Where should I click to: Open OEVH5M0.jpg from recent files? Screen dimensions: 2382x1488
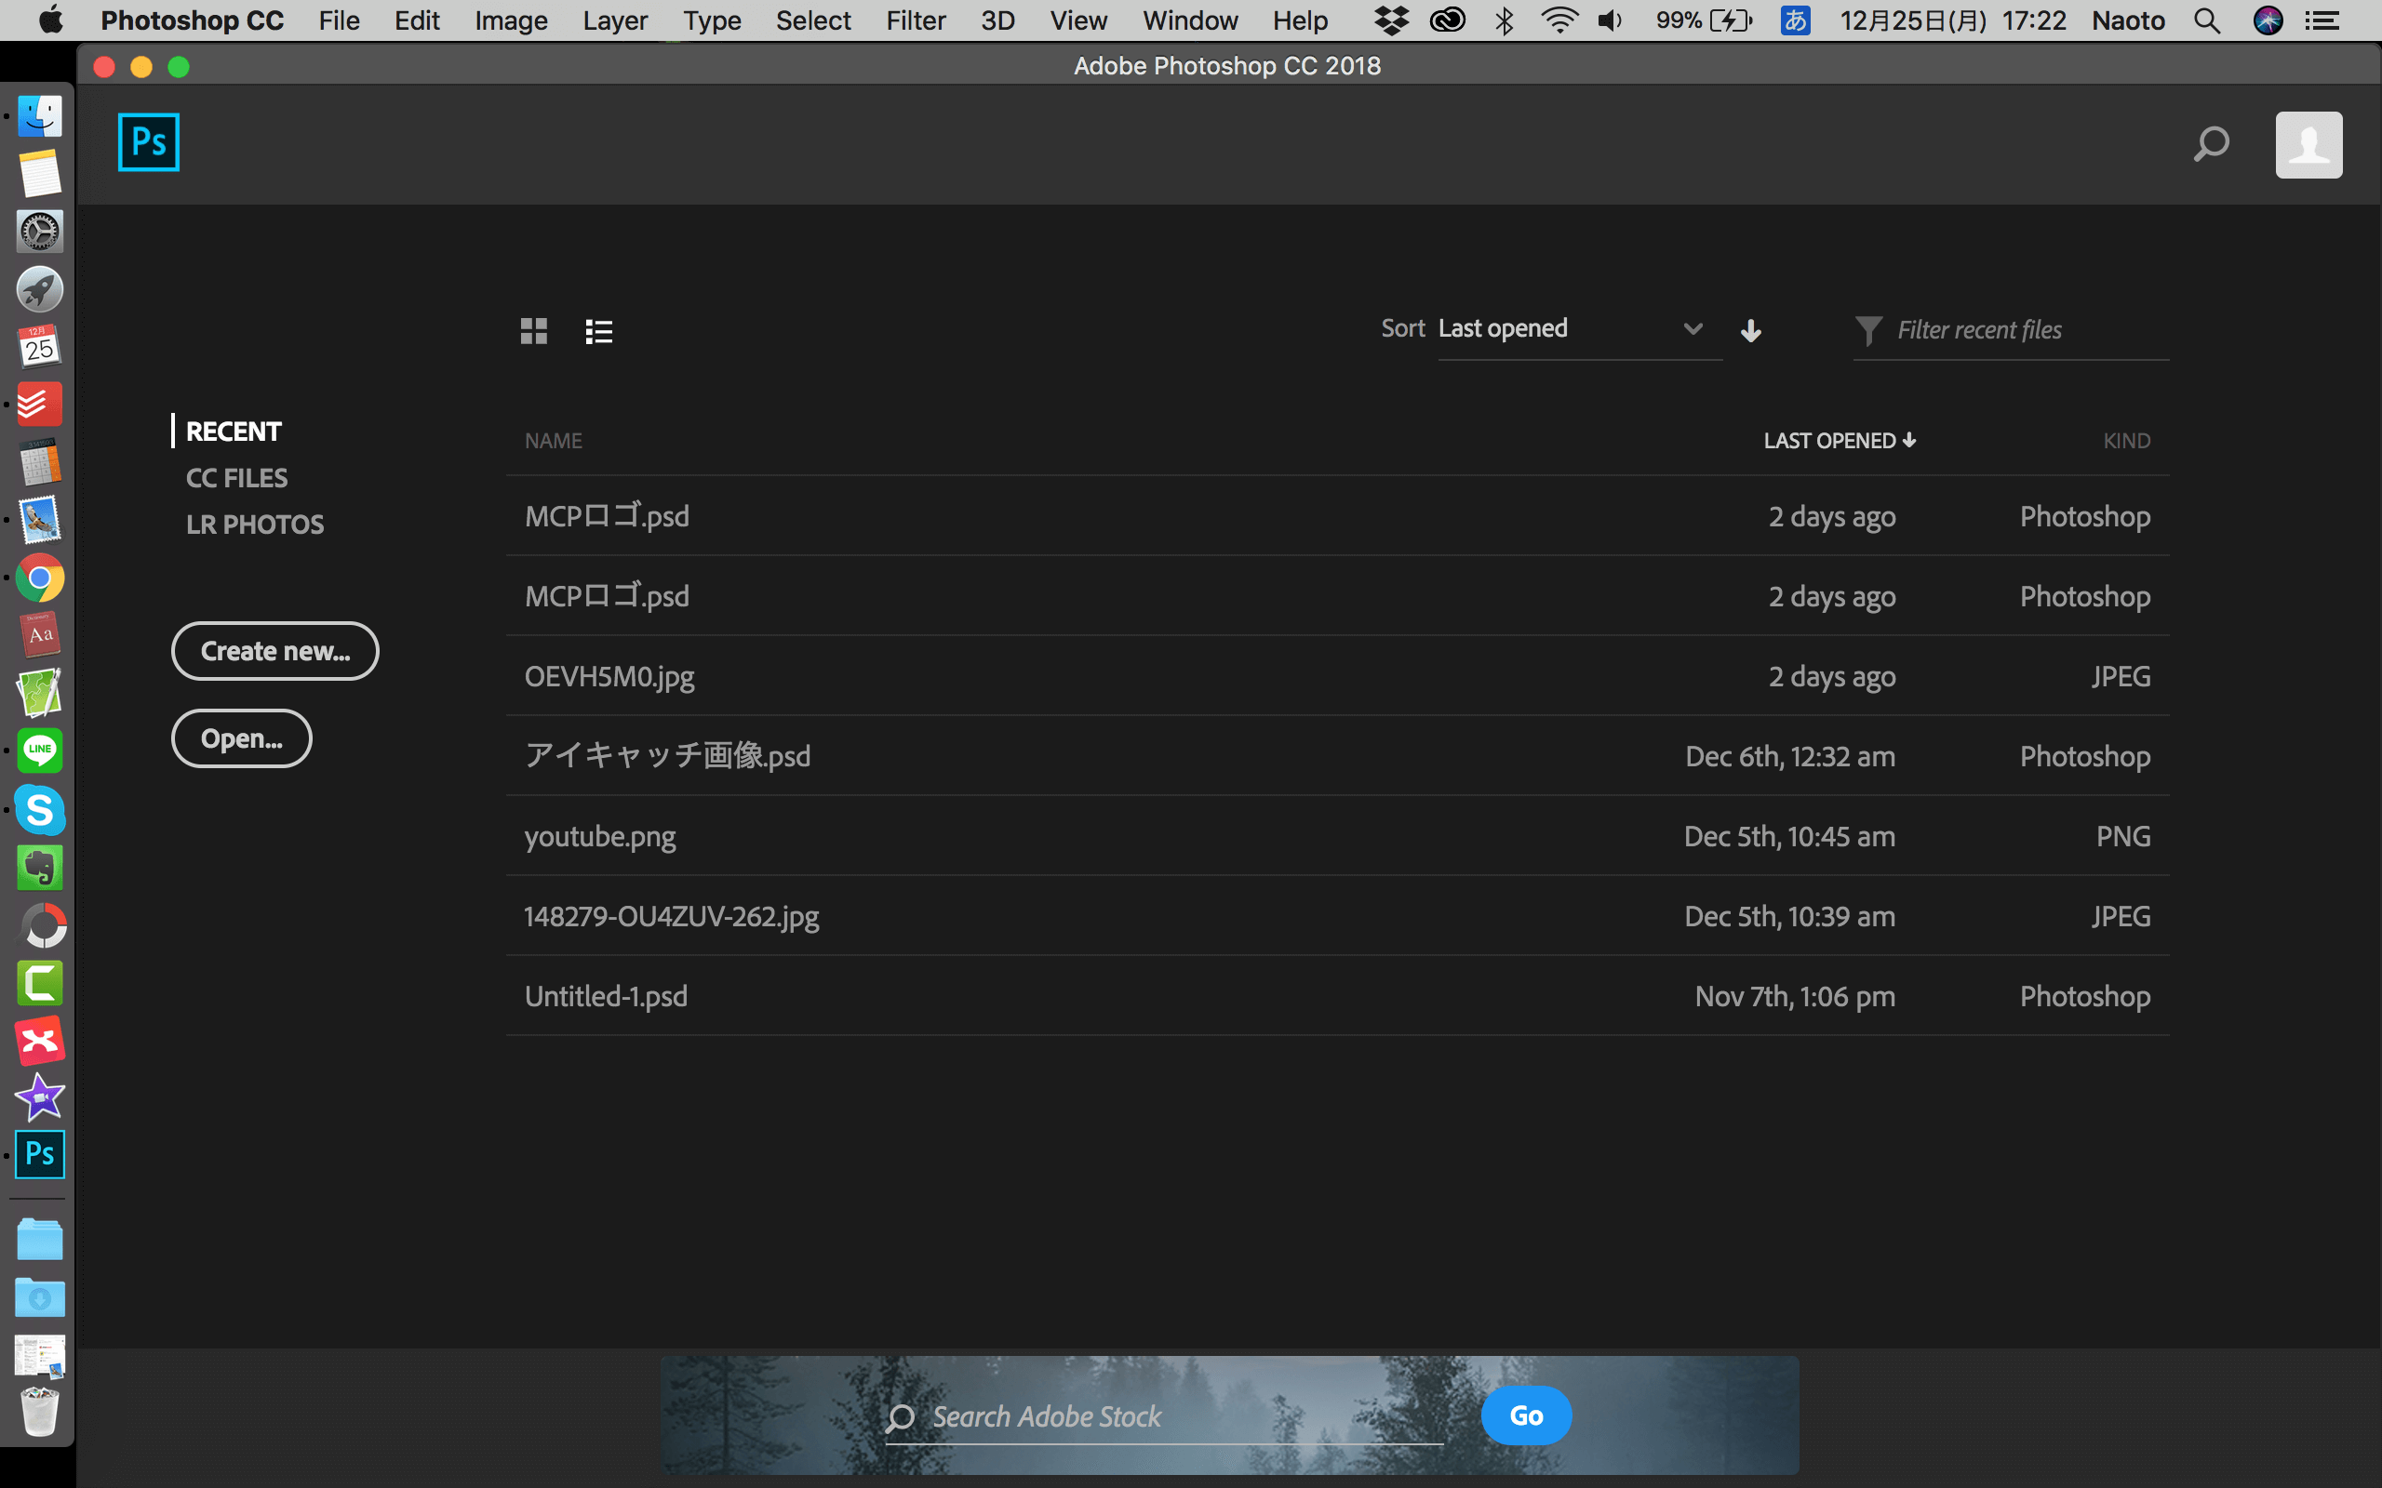[1337, 676]
